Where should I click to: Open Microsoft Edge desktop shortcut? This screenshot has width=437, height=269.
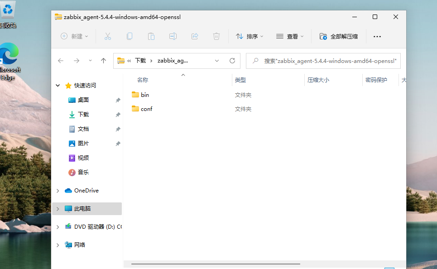[x=10, y=62]
